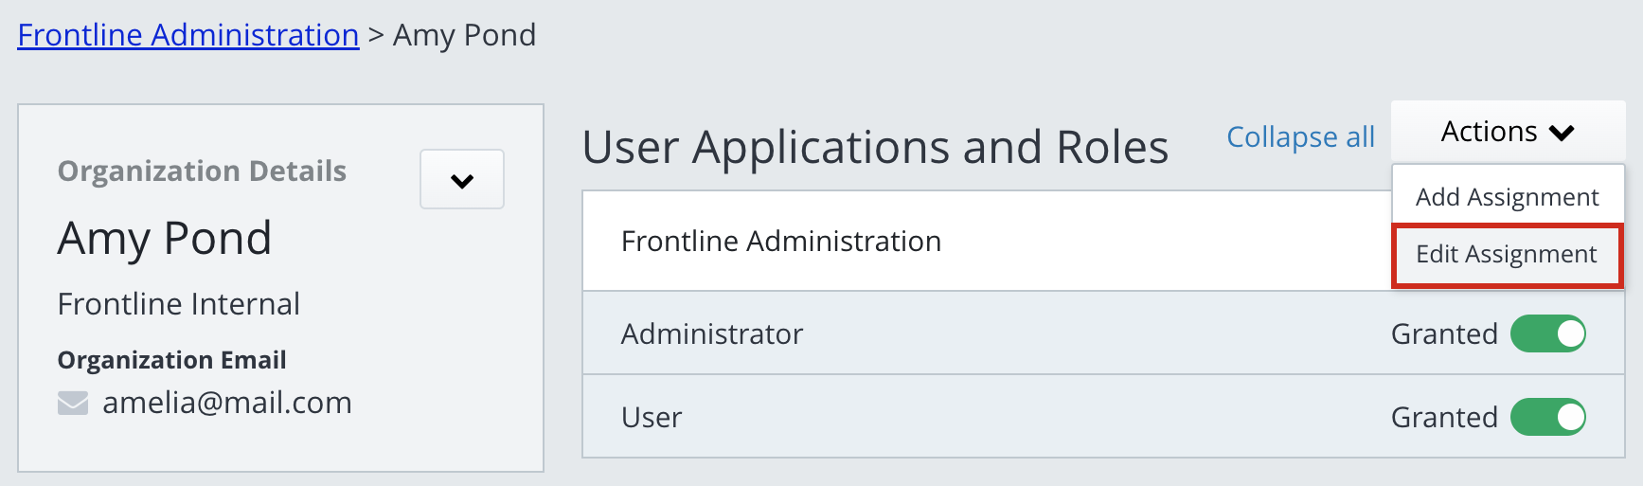The image size is (1643, 486).
Task: Choose Add Assignment from Actions menu
Action: tap(1507, 197)
